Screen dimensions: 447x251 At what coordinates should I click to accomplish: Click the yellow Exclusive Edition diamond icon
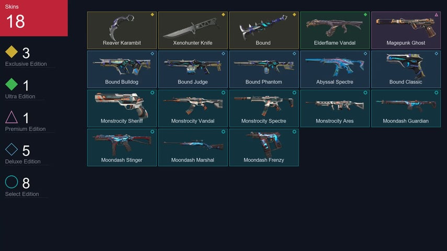click(12, 52)
